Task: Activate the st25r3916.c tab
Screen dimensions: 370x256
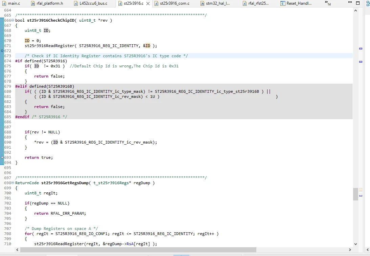Action: 134,3
